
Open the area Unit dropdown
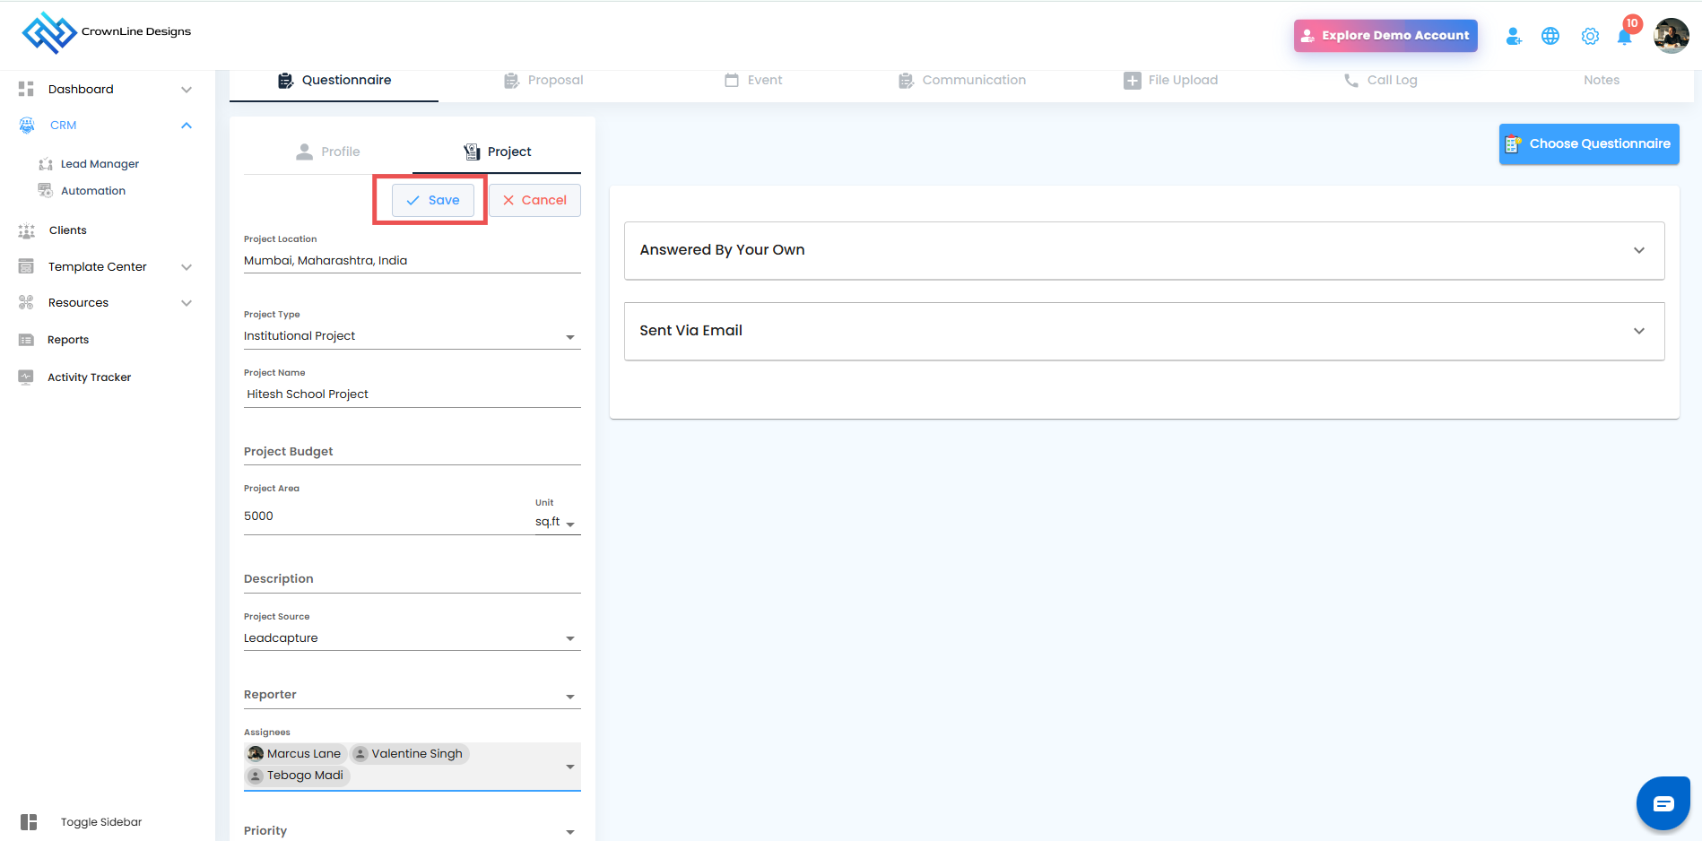click(x=570, y=524)
